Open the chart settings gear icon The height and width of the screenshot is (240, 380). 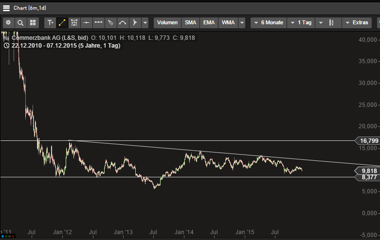coord(8,23)
